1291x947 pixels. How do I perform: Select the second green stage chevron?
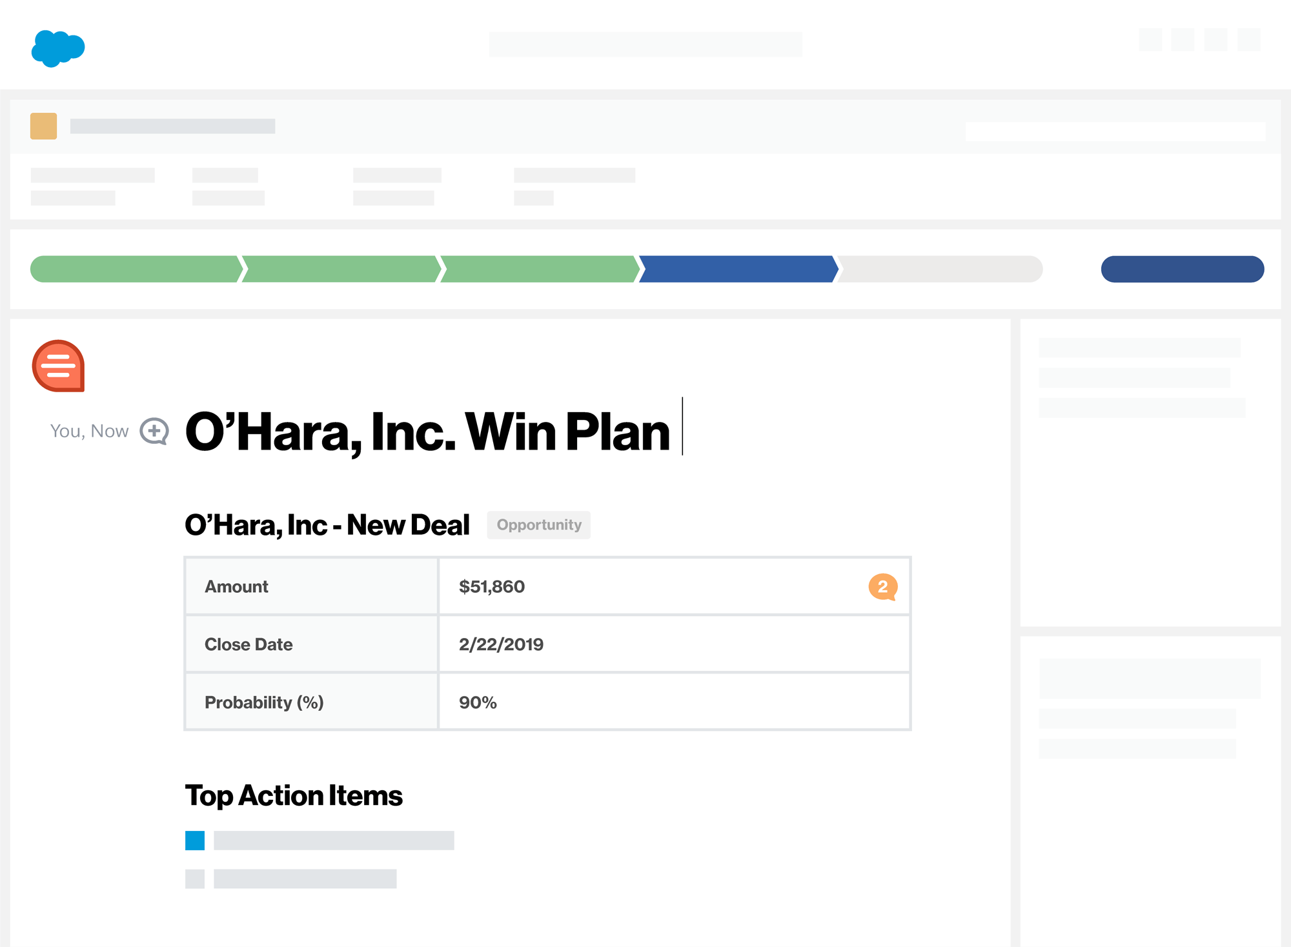pos(341,269)
